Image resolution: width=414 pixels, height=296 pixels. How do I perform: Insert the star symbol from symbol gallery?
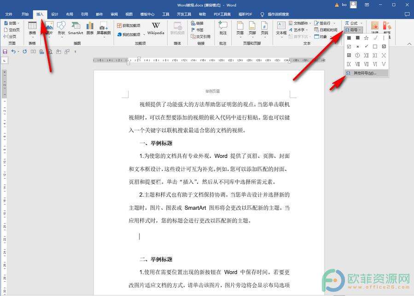pyautogui.click(x=366, y=38)
